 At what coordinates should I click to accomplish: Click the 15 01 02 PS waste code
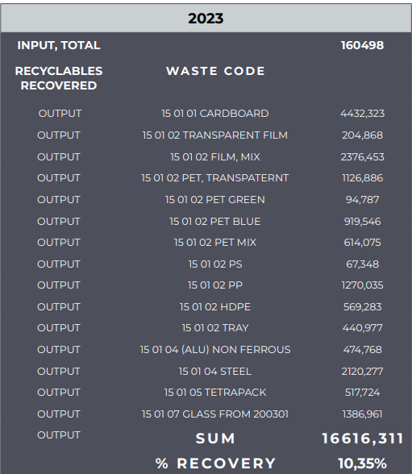[215, 264]
